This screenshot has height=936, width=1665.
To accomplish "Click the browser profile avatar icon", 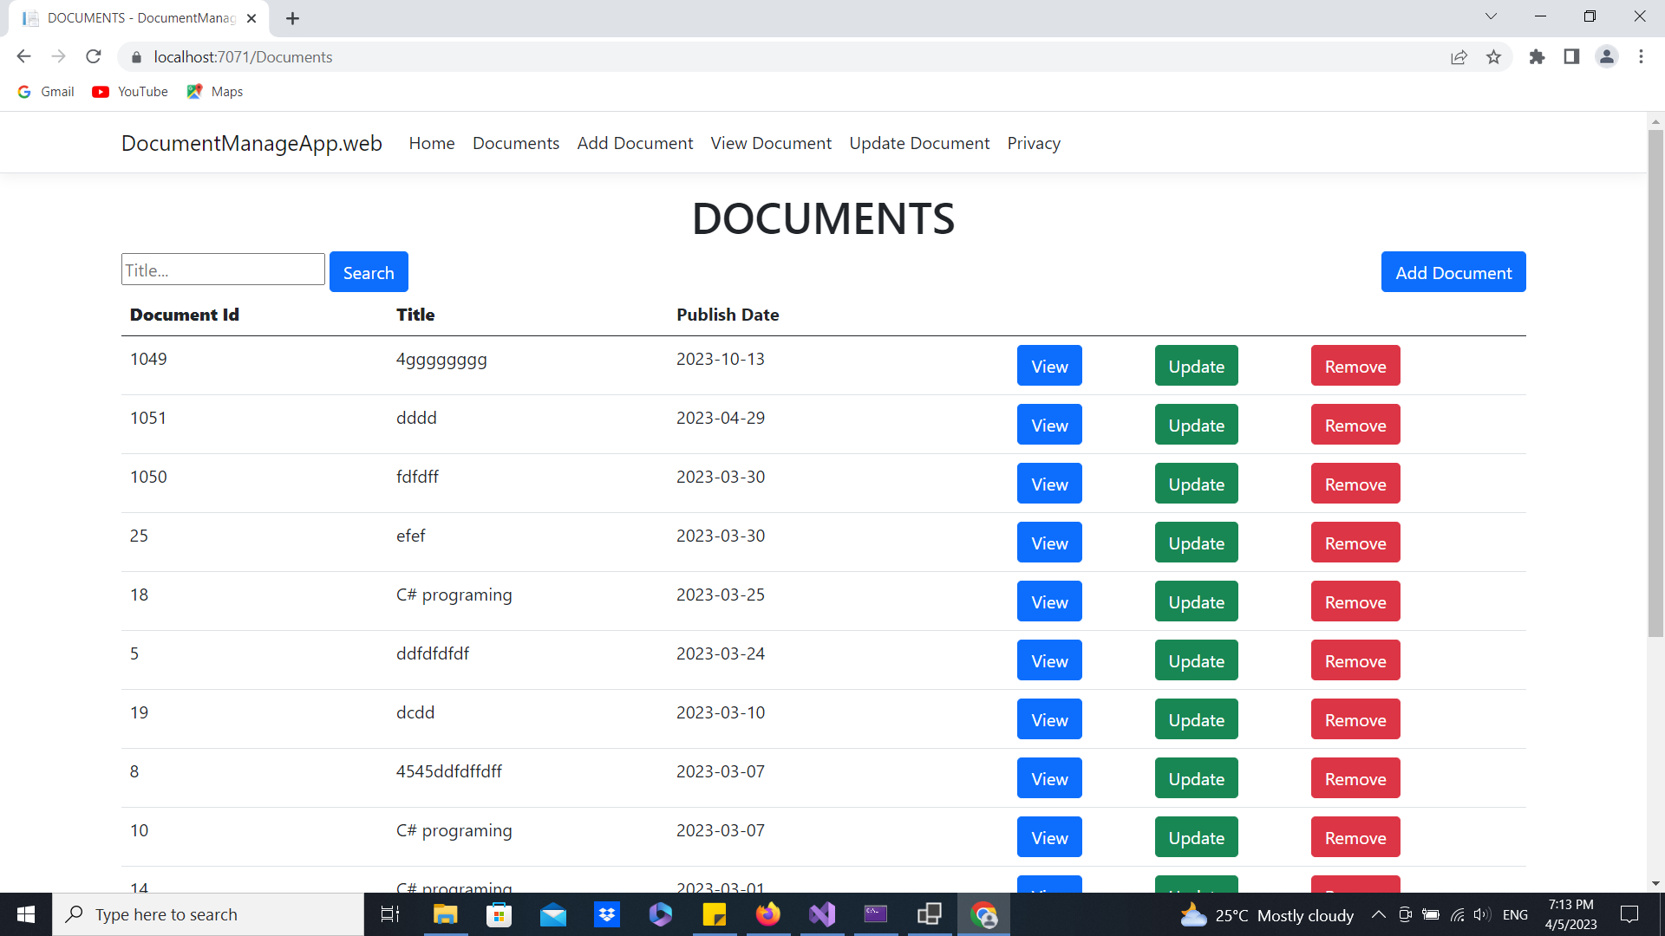I will pos(1607,56).
